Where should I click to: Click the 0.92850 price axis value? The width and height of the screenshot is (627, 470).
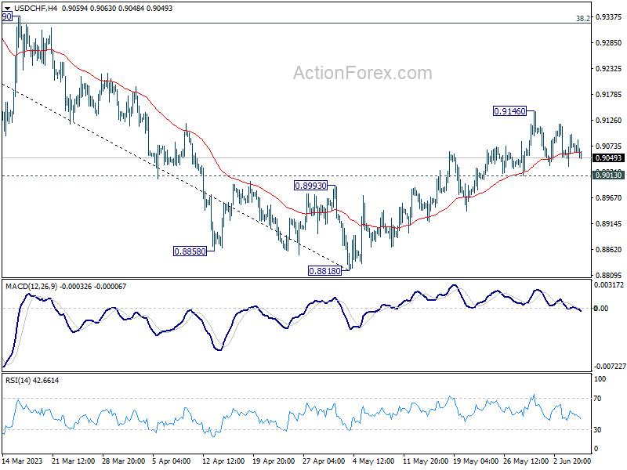click(609, 43)
